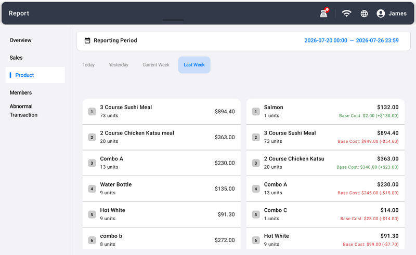
Task: Click the $363.00 amount in left list
Action: (225, 137)
